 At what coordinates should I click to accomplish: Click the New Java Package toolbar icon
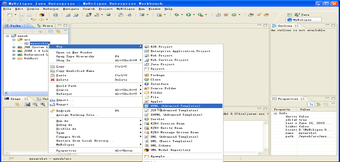(x=226, y=15)
